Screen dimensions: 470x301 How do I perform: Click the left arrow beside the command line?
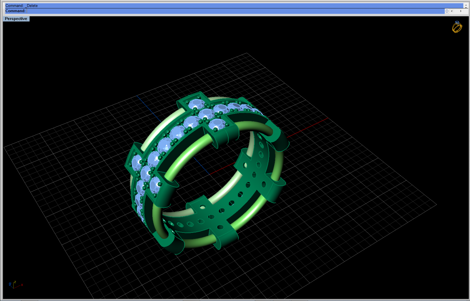click(x=452, y=11)
